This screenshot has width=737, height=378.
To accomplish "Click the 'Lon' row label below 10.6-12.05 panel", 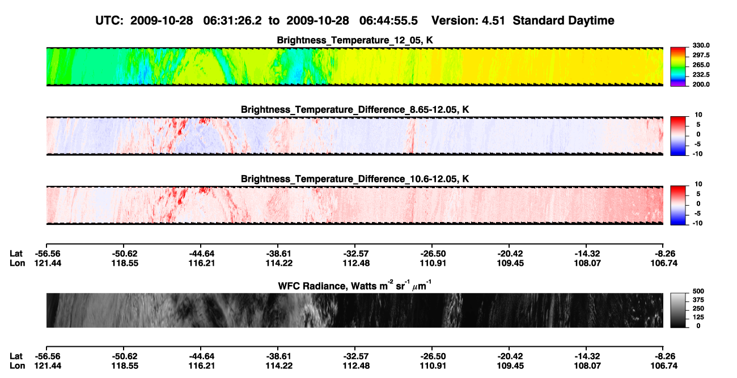I will [x=17, y=263].
